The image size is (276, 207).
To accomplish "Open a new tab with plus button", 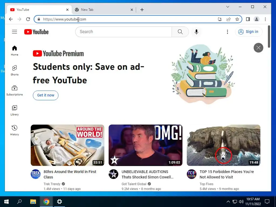I will click(142, 10).
